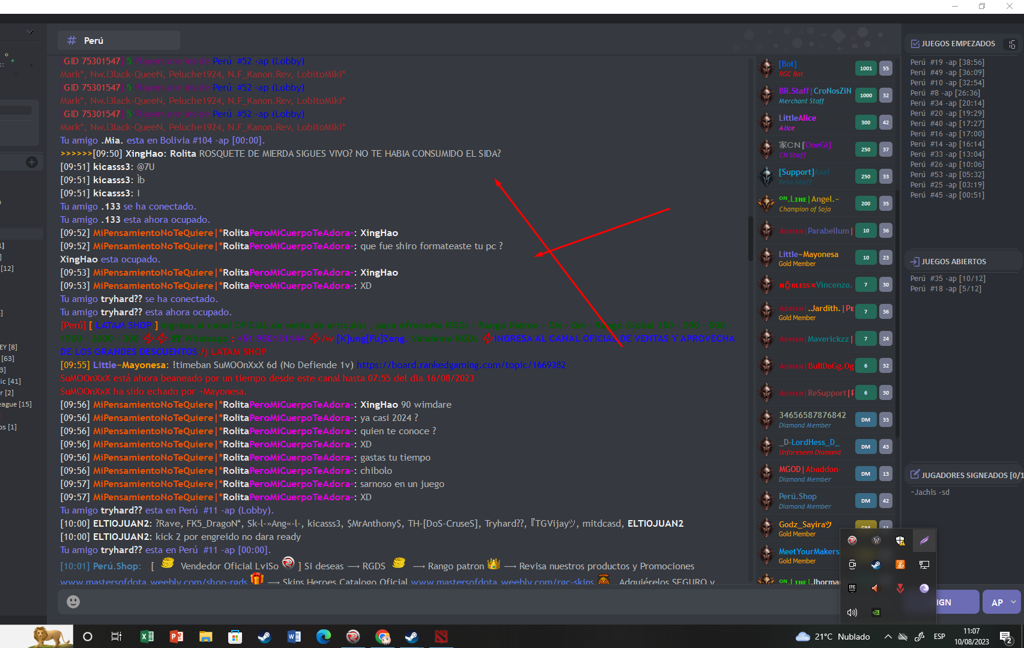1024x648 pixels.
Task: Select user _D-LordHess_D_
Action: (x=825, y=447)
